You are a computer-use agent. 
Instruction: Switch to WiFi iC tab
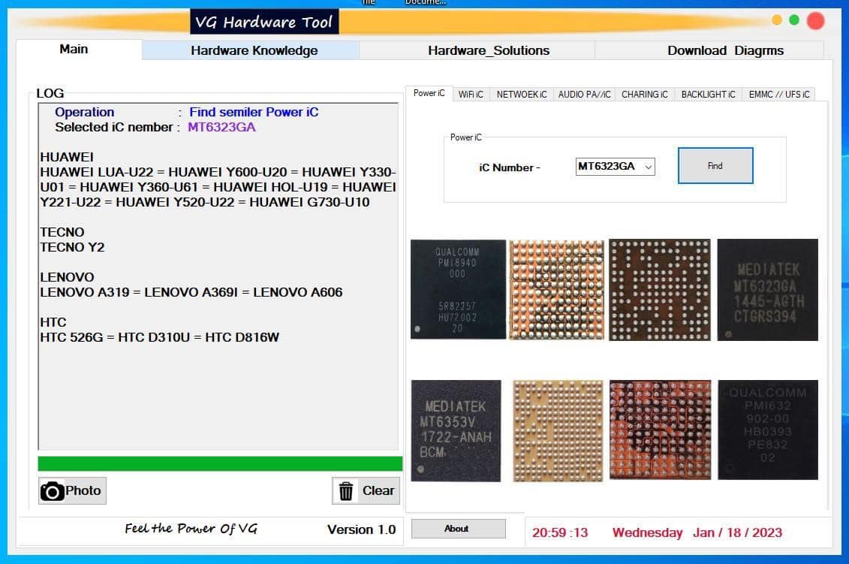pyautogui.click(x=471, y=95)
